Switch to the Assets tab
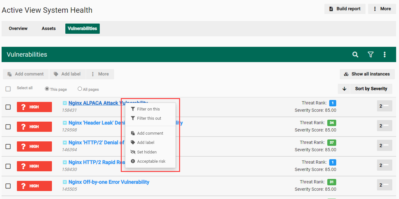Image resolution: width=399 pixels, height=199 pixels. 49,29
